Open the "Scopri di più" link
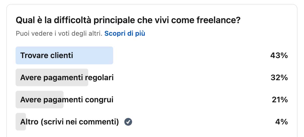 (125, 33)
